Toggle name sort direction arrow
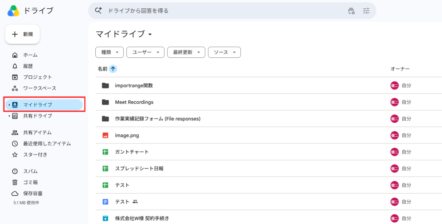 113,69
